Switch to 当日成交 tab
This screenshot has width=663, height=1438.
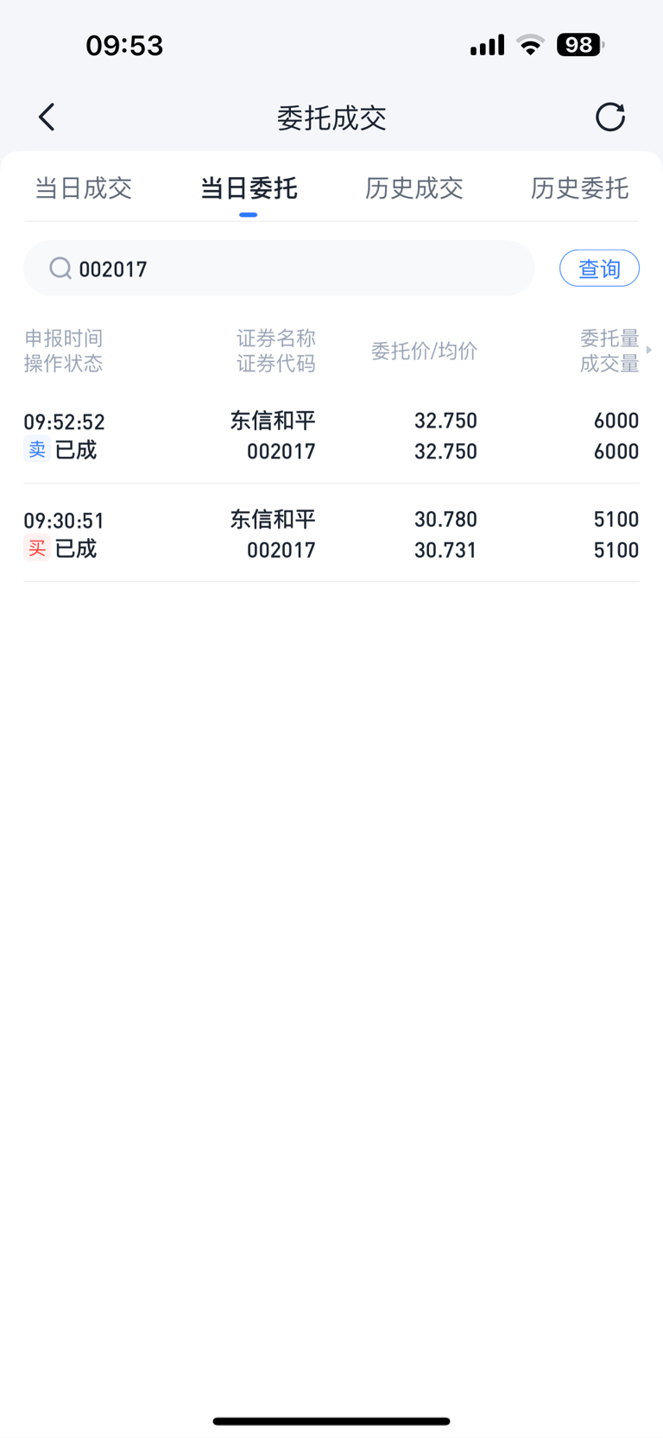coord(83,188)
